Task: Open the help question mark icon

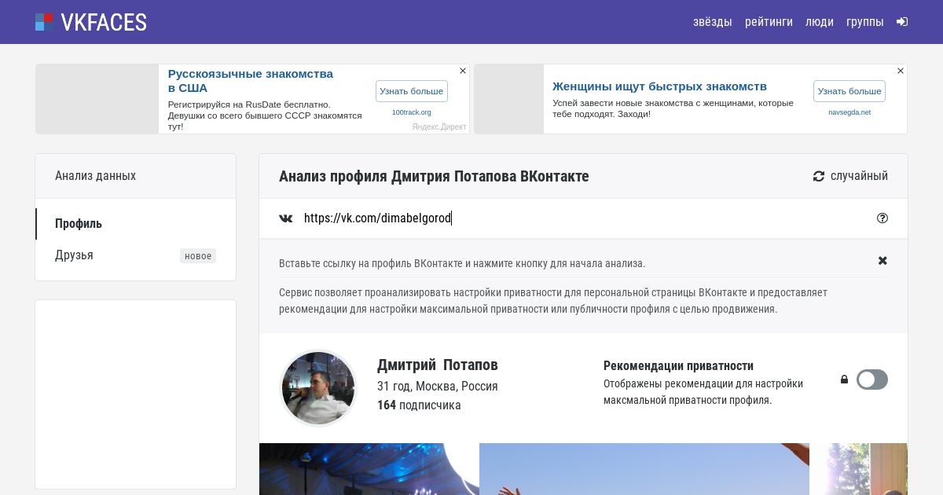Action: (x=882, y=218)
